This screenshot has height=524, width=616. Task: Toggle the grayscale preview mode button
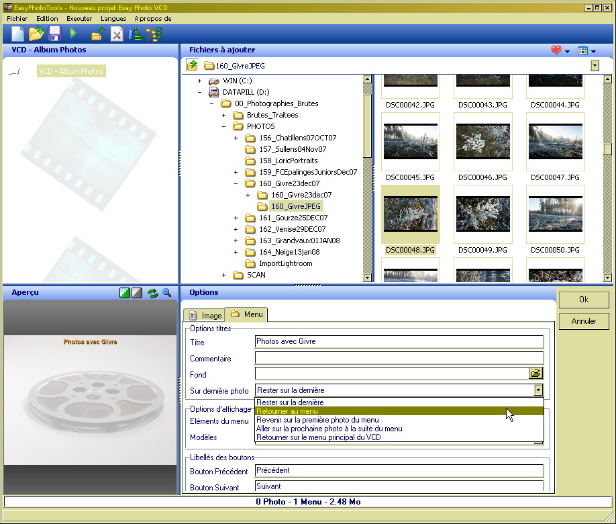tap(137, 293)
